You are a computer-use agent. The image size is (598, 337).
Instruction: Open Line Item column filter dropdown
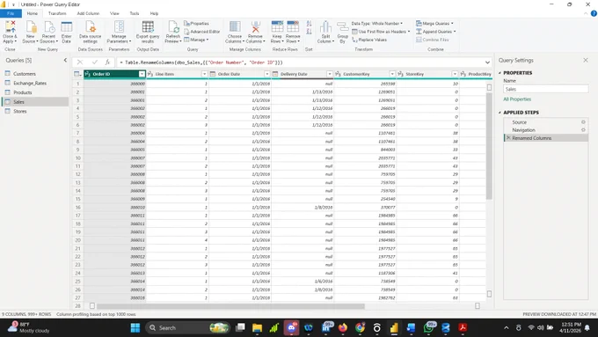click(204, 74)
